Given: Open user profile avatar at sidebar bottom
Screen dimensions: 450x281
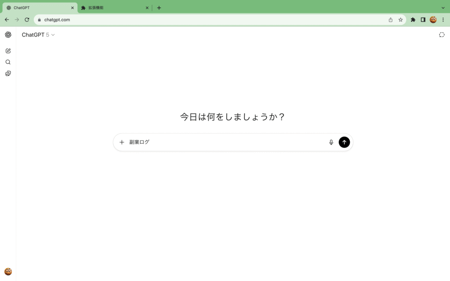Looking at the screenshot, I should 8,271.
